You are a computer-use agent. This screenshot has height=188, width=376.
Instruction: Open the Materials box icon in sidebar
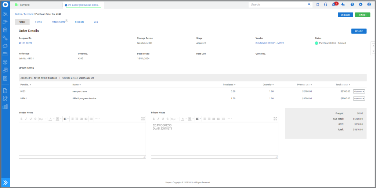point(5,62)
